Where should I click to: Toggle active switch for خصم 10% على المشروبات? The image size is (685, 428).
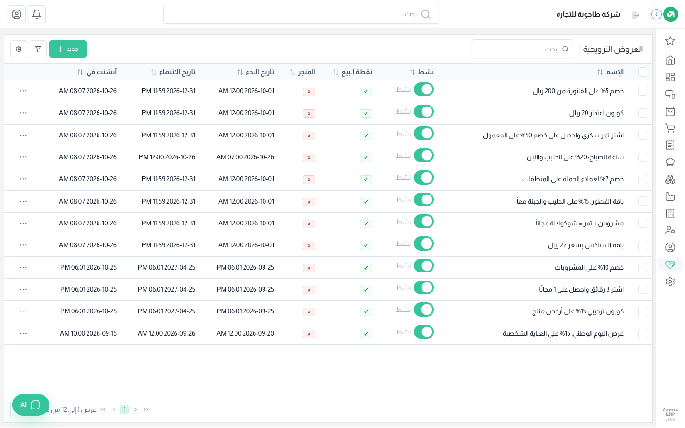(x=423, y=266)
